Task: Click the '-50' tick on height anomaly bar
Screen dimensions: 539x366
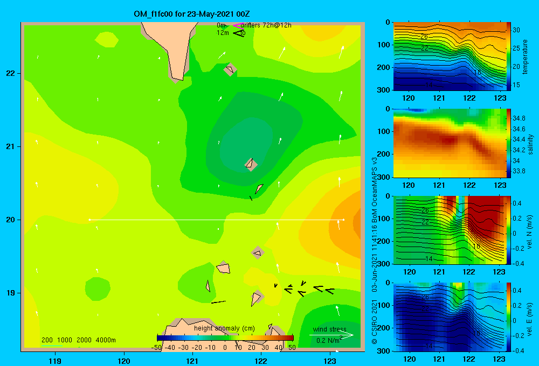Action: [156, 348]
